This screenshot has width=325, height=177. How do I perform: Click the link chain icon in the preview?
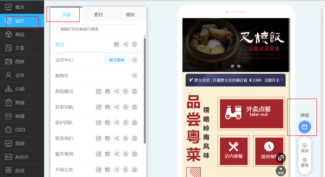281,158
